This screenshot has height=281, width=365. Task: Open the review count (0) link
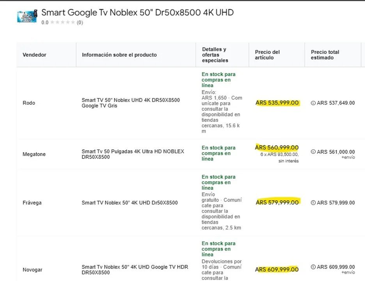pos(80,23)
